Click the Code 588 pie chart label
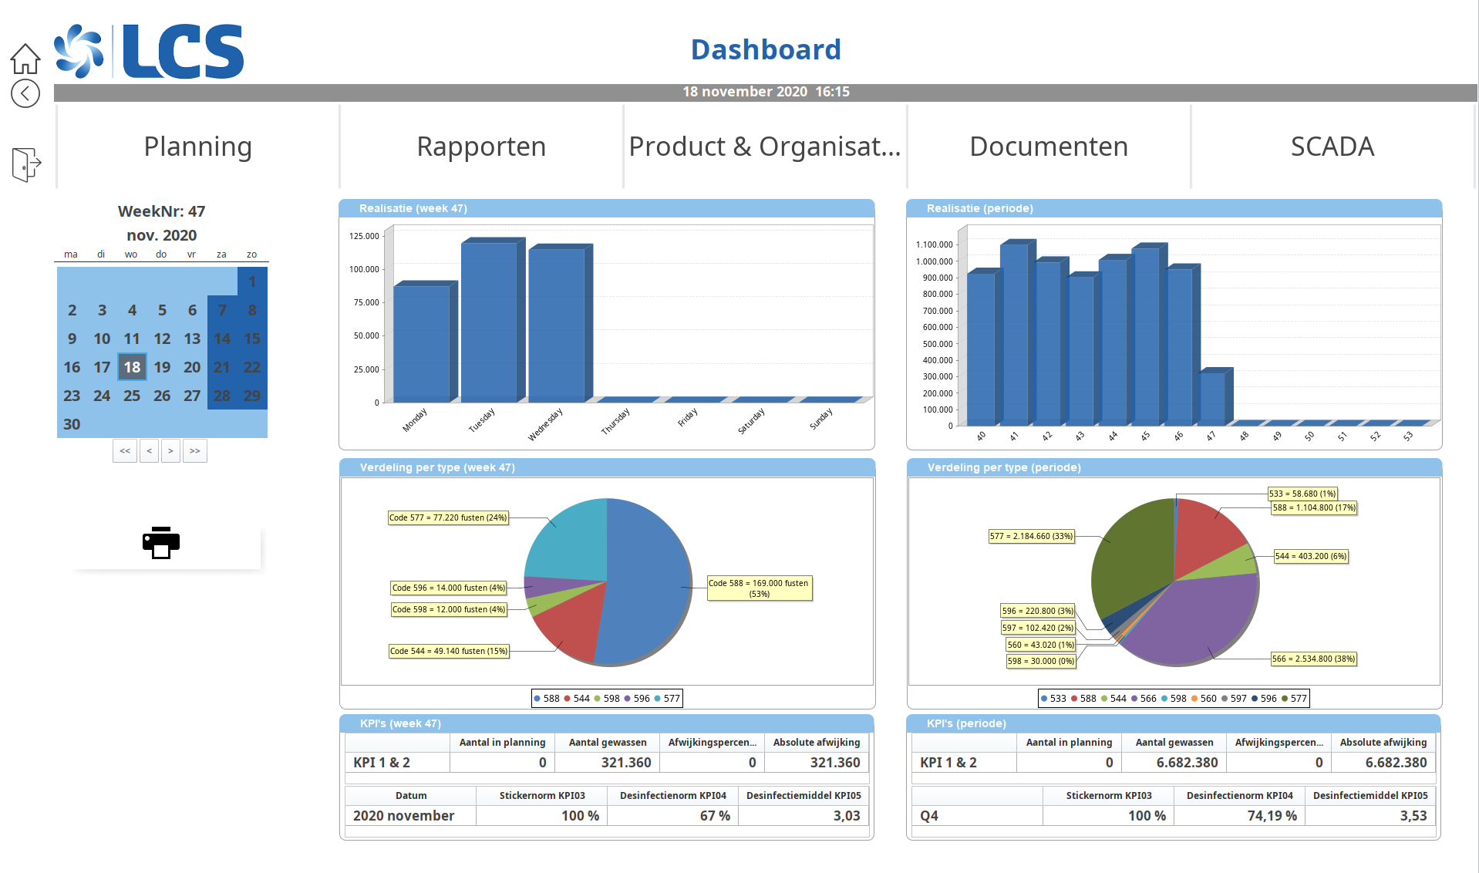 tap(759, 588)
